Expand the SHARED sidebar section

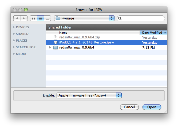[x=14, y=34]
